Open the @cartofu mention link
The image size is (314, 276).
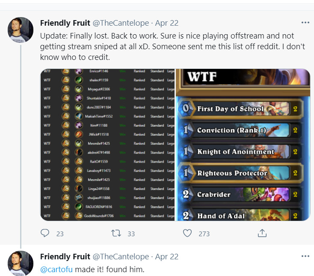coord(57,269)
